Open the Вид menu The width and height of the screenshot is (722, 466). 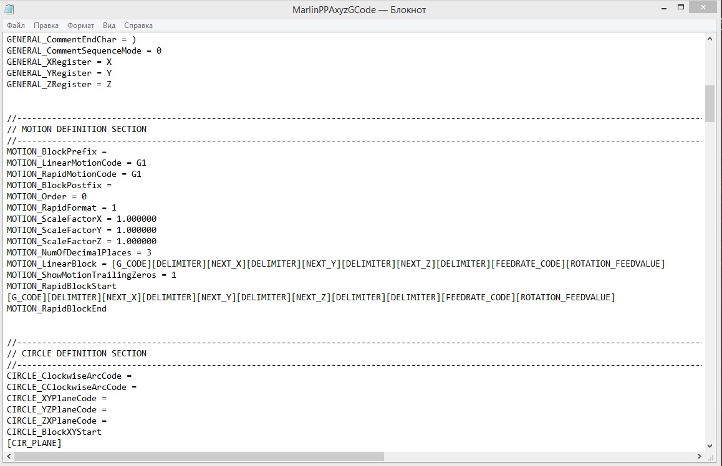pyautogui.click(x=109, y=26)
